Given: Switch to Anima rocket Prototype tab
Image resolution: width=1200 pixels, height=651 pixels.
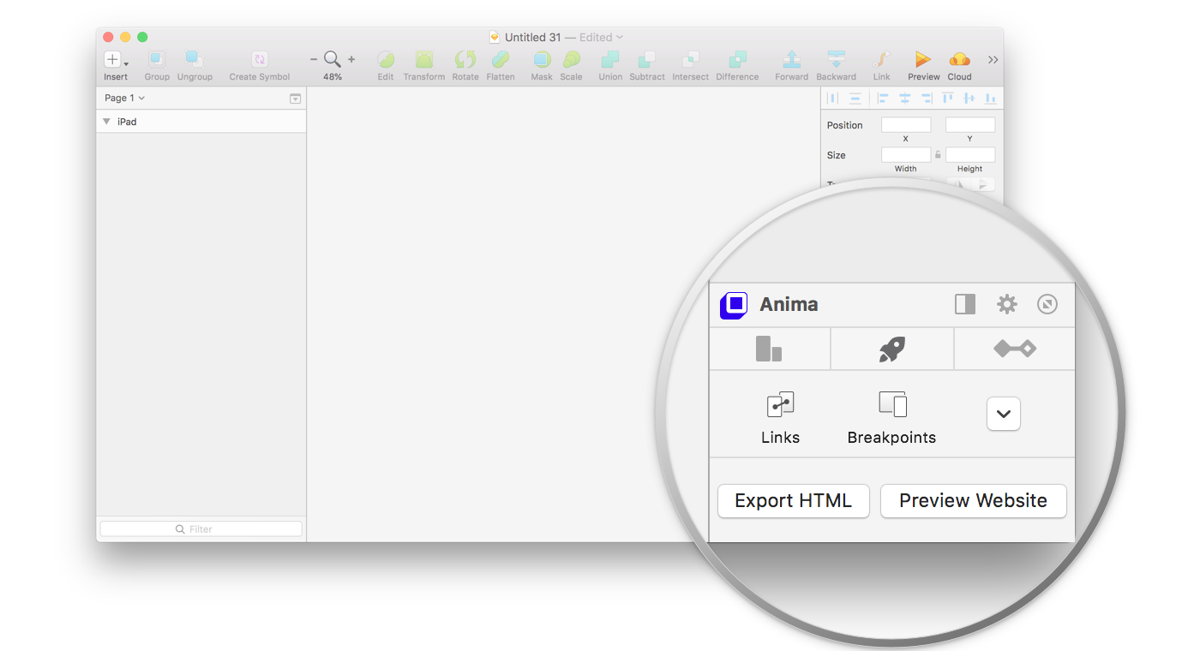Looking at the screenshot, I should (892, 349).
